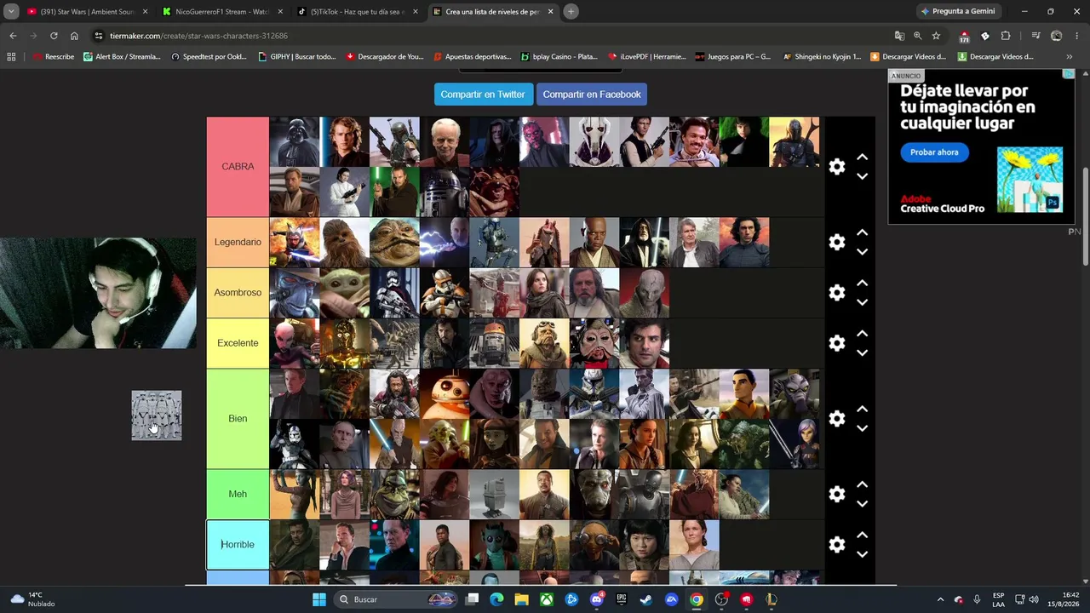The height and width of the screenshot is (613, 1090).
Task: Focus the address bar URL
Action: click(198, 36)
